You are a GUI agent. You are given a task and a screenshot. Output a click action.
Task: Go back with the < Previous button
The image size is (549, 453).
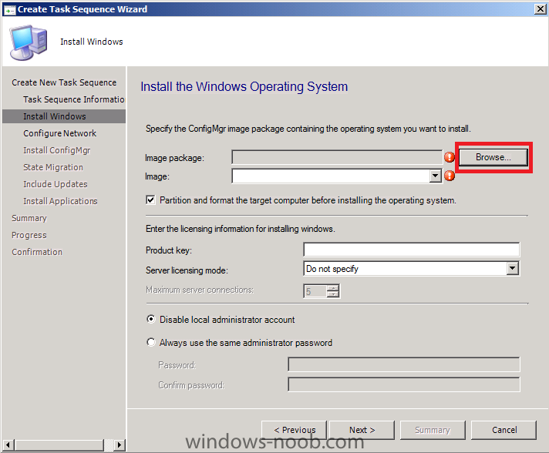pos(295,430)
